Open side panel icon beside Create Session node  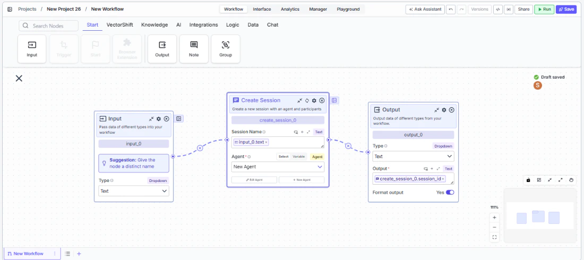click(334, 100)
